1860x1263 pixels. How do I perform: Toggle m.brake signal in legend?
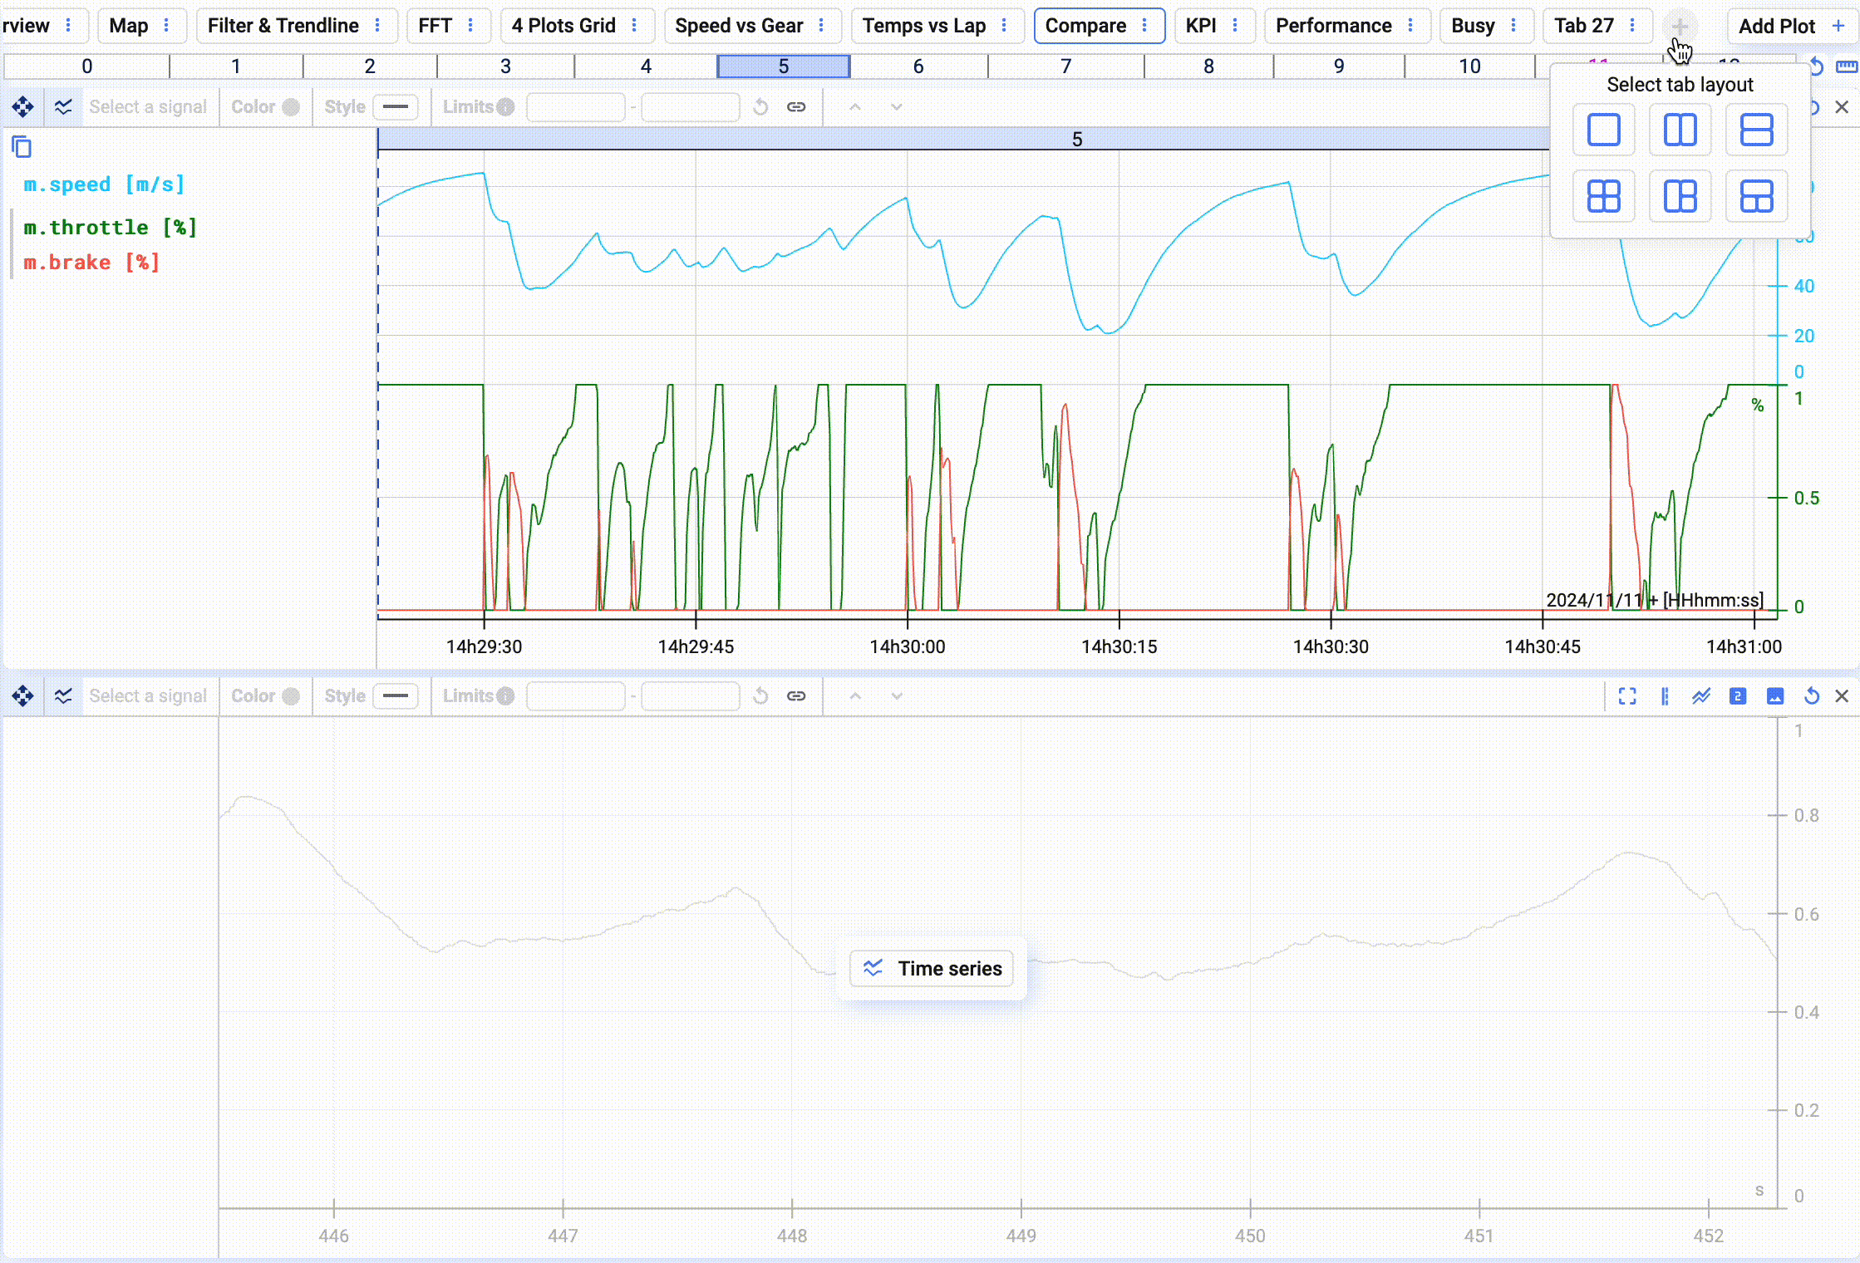(x=91, y=263)
